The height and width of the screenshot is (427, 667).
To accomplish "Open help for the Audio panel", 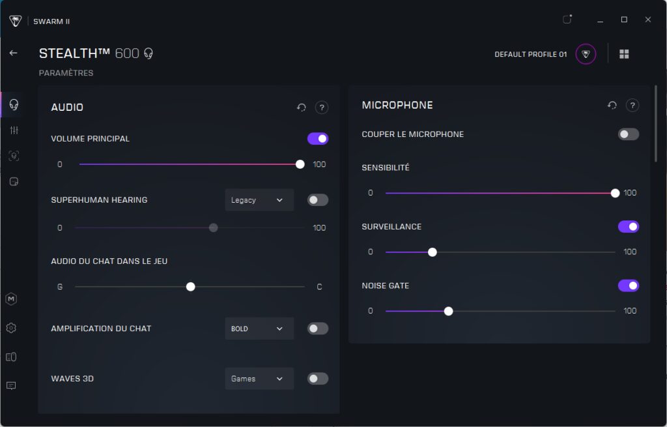I will [321, 108].
